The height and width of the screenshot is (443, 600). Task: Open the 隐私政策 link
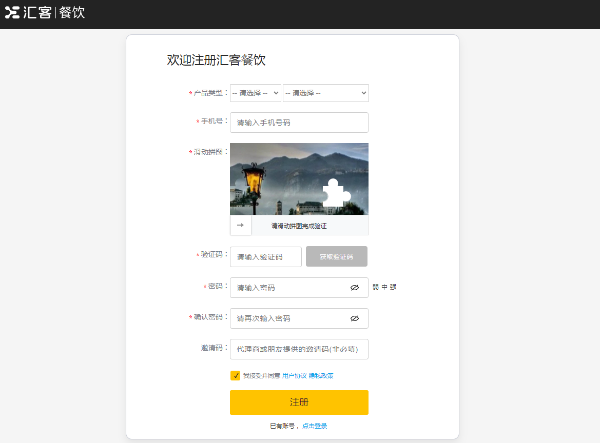coord(322,375)
